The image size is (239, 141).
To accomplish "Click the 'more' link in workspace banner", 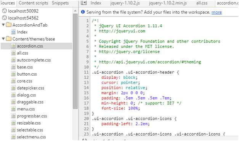I will (217, 12).
